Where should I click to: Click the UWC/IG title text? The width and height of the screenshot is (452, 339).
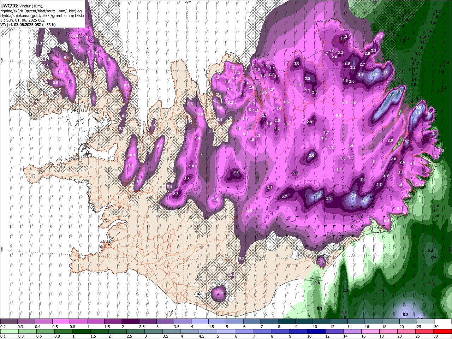tap(8, 6)
